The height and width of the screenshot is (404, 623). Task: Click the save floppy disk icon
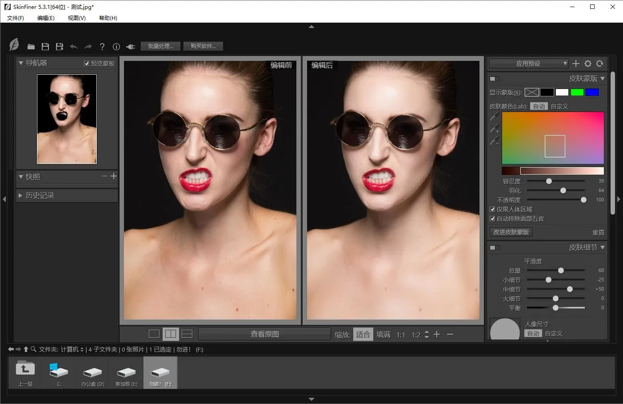(45, 47)
